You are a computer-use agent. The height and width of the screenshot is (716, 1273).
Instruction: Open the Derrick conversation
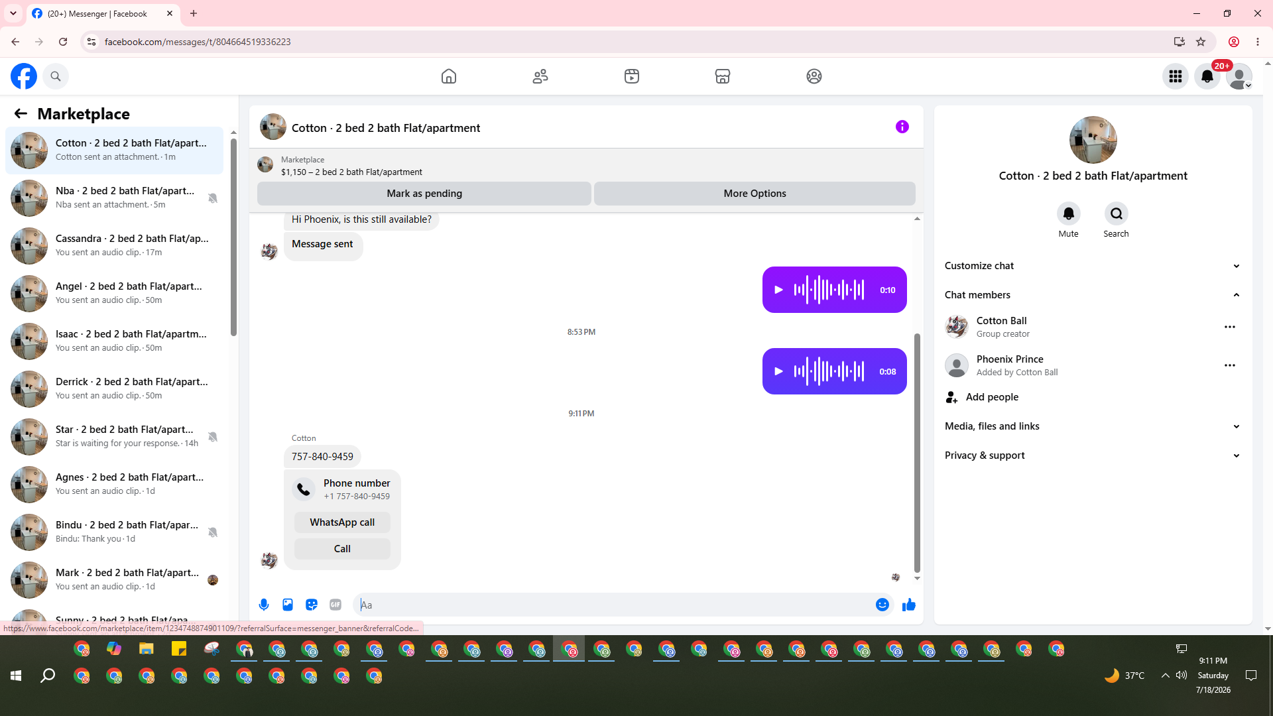(x=114, y=389)
